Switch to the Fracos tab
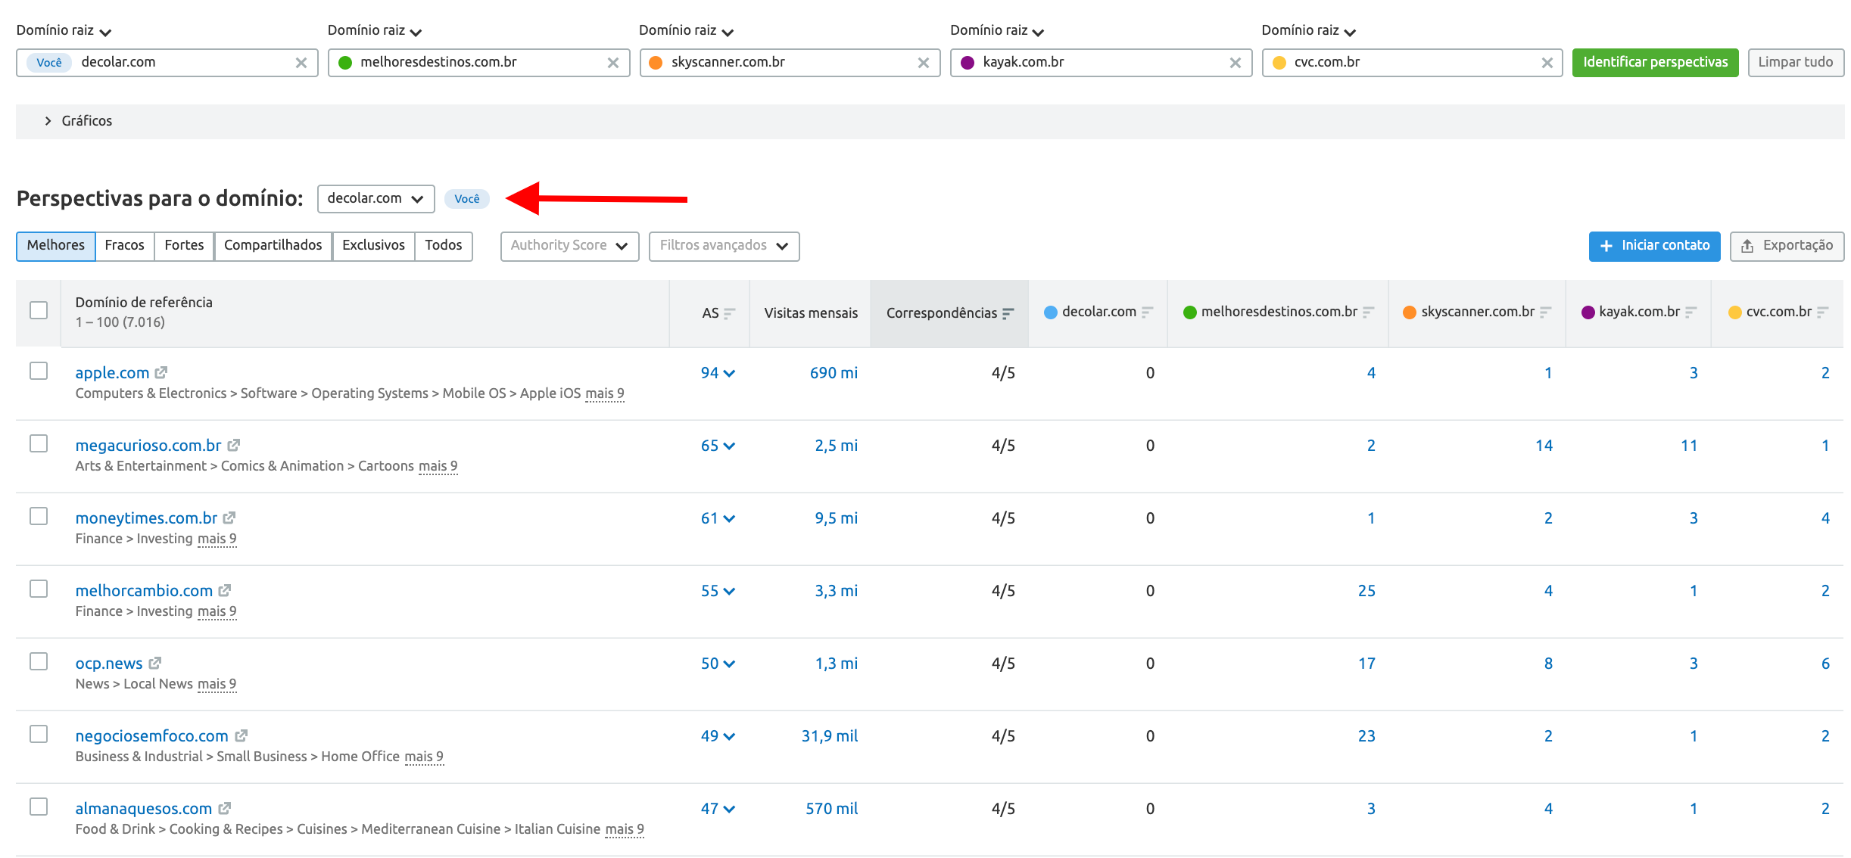 [x=125, y=246]
